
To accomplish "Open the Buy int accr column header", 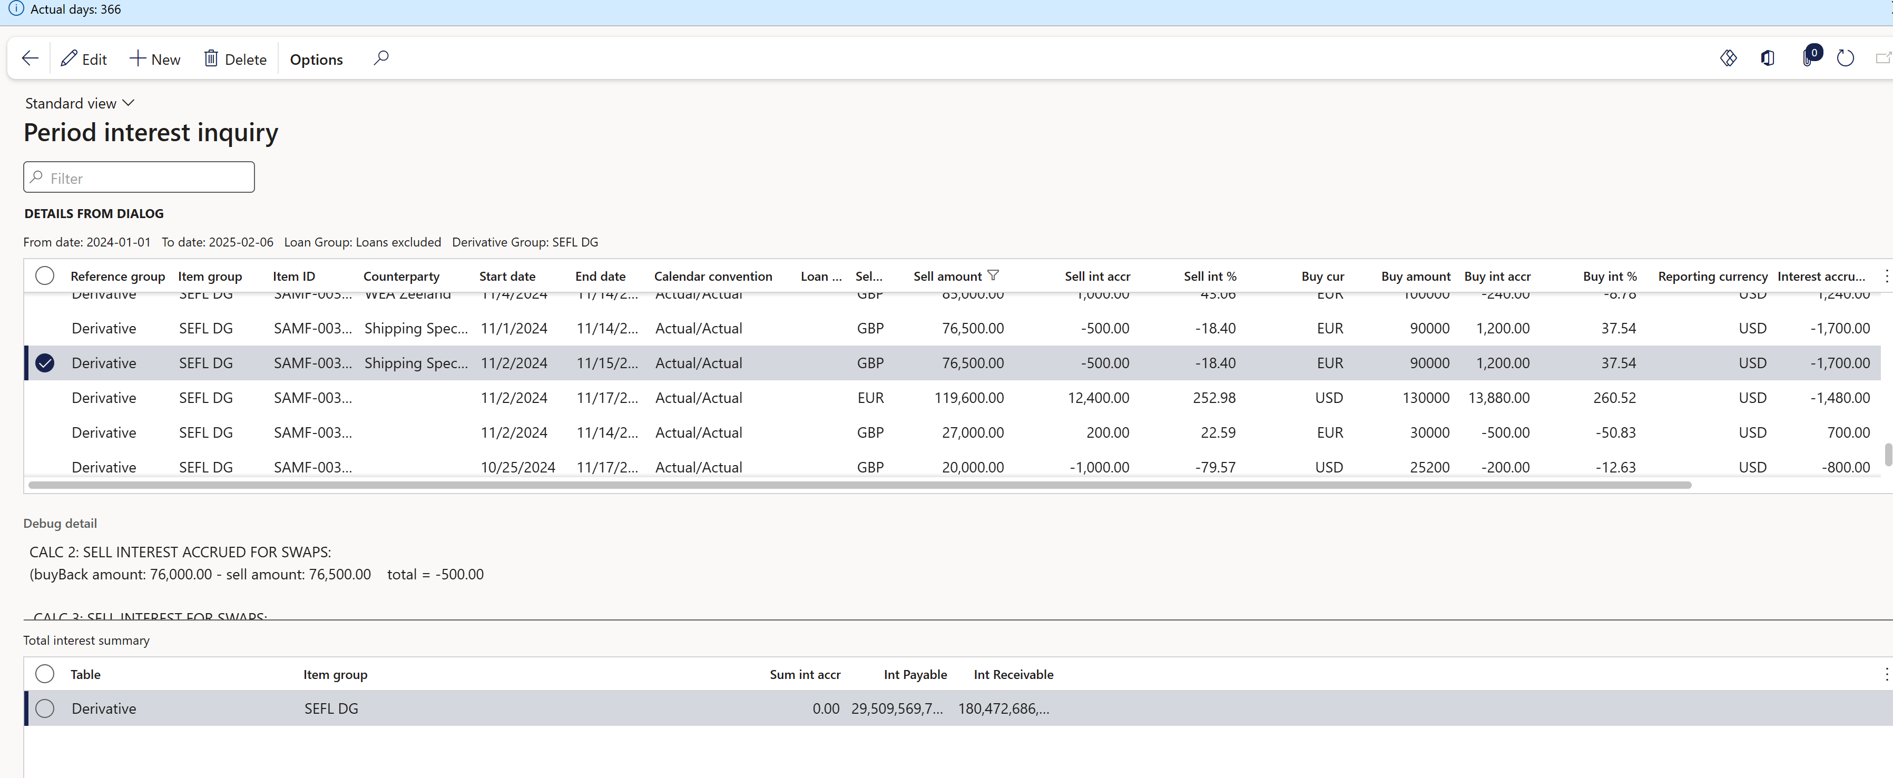I will click(x=1497, y=276).
